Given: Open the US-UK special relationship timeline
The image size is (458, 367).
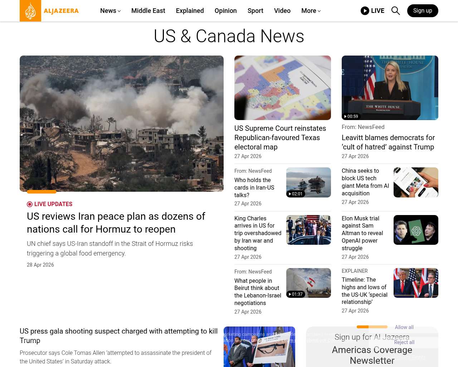Looking at the screenshot, I should tap(365, 291).
